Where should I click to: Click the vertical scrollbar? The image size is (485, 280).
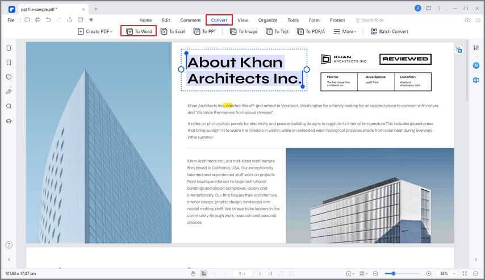467,70
